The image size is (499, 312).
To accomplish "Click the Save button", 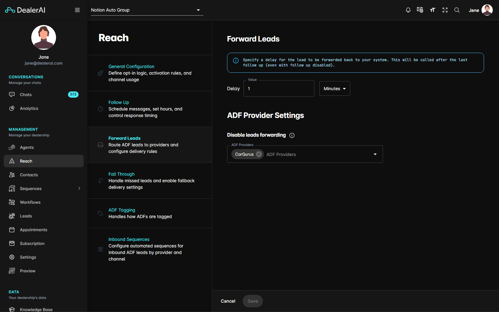I will pyautogui.click(x=253, y=301).
